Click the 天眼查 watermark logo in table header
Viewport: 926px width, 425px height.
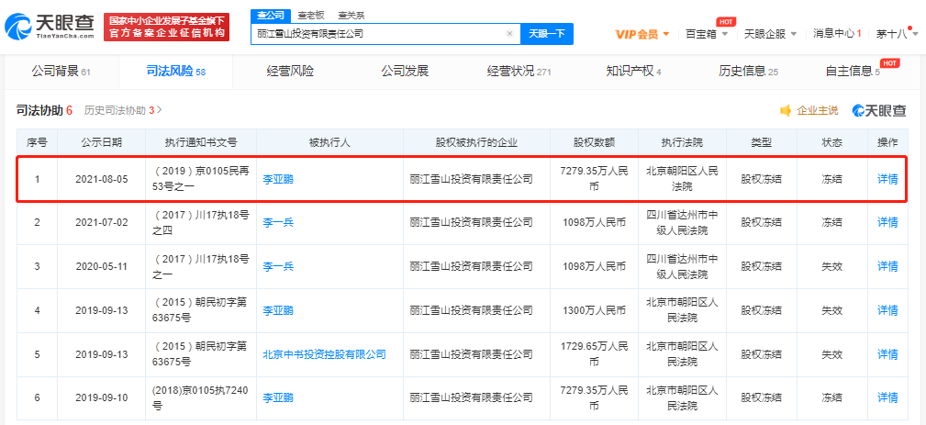point(879,110)
